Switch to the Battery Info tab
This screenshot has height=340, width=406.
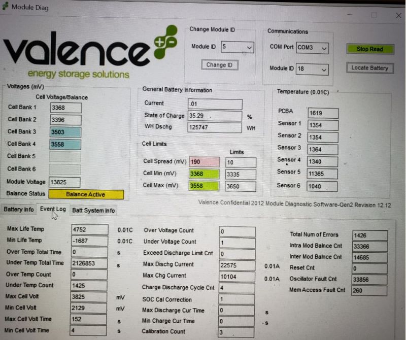point(19,210)
